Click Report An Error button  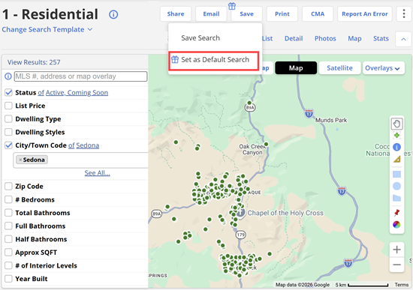click(x=365, y=14)
